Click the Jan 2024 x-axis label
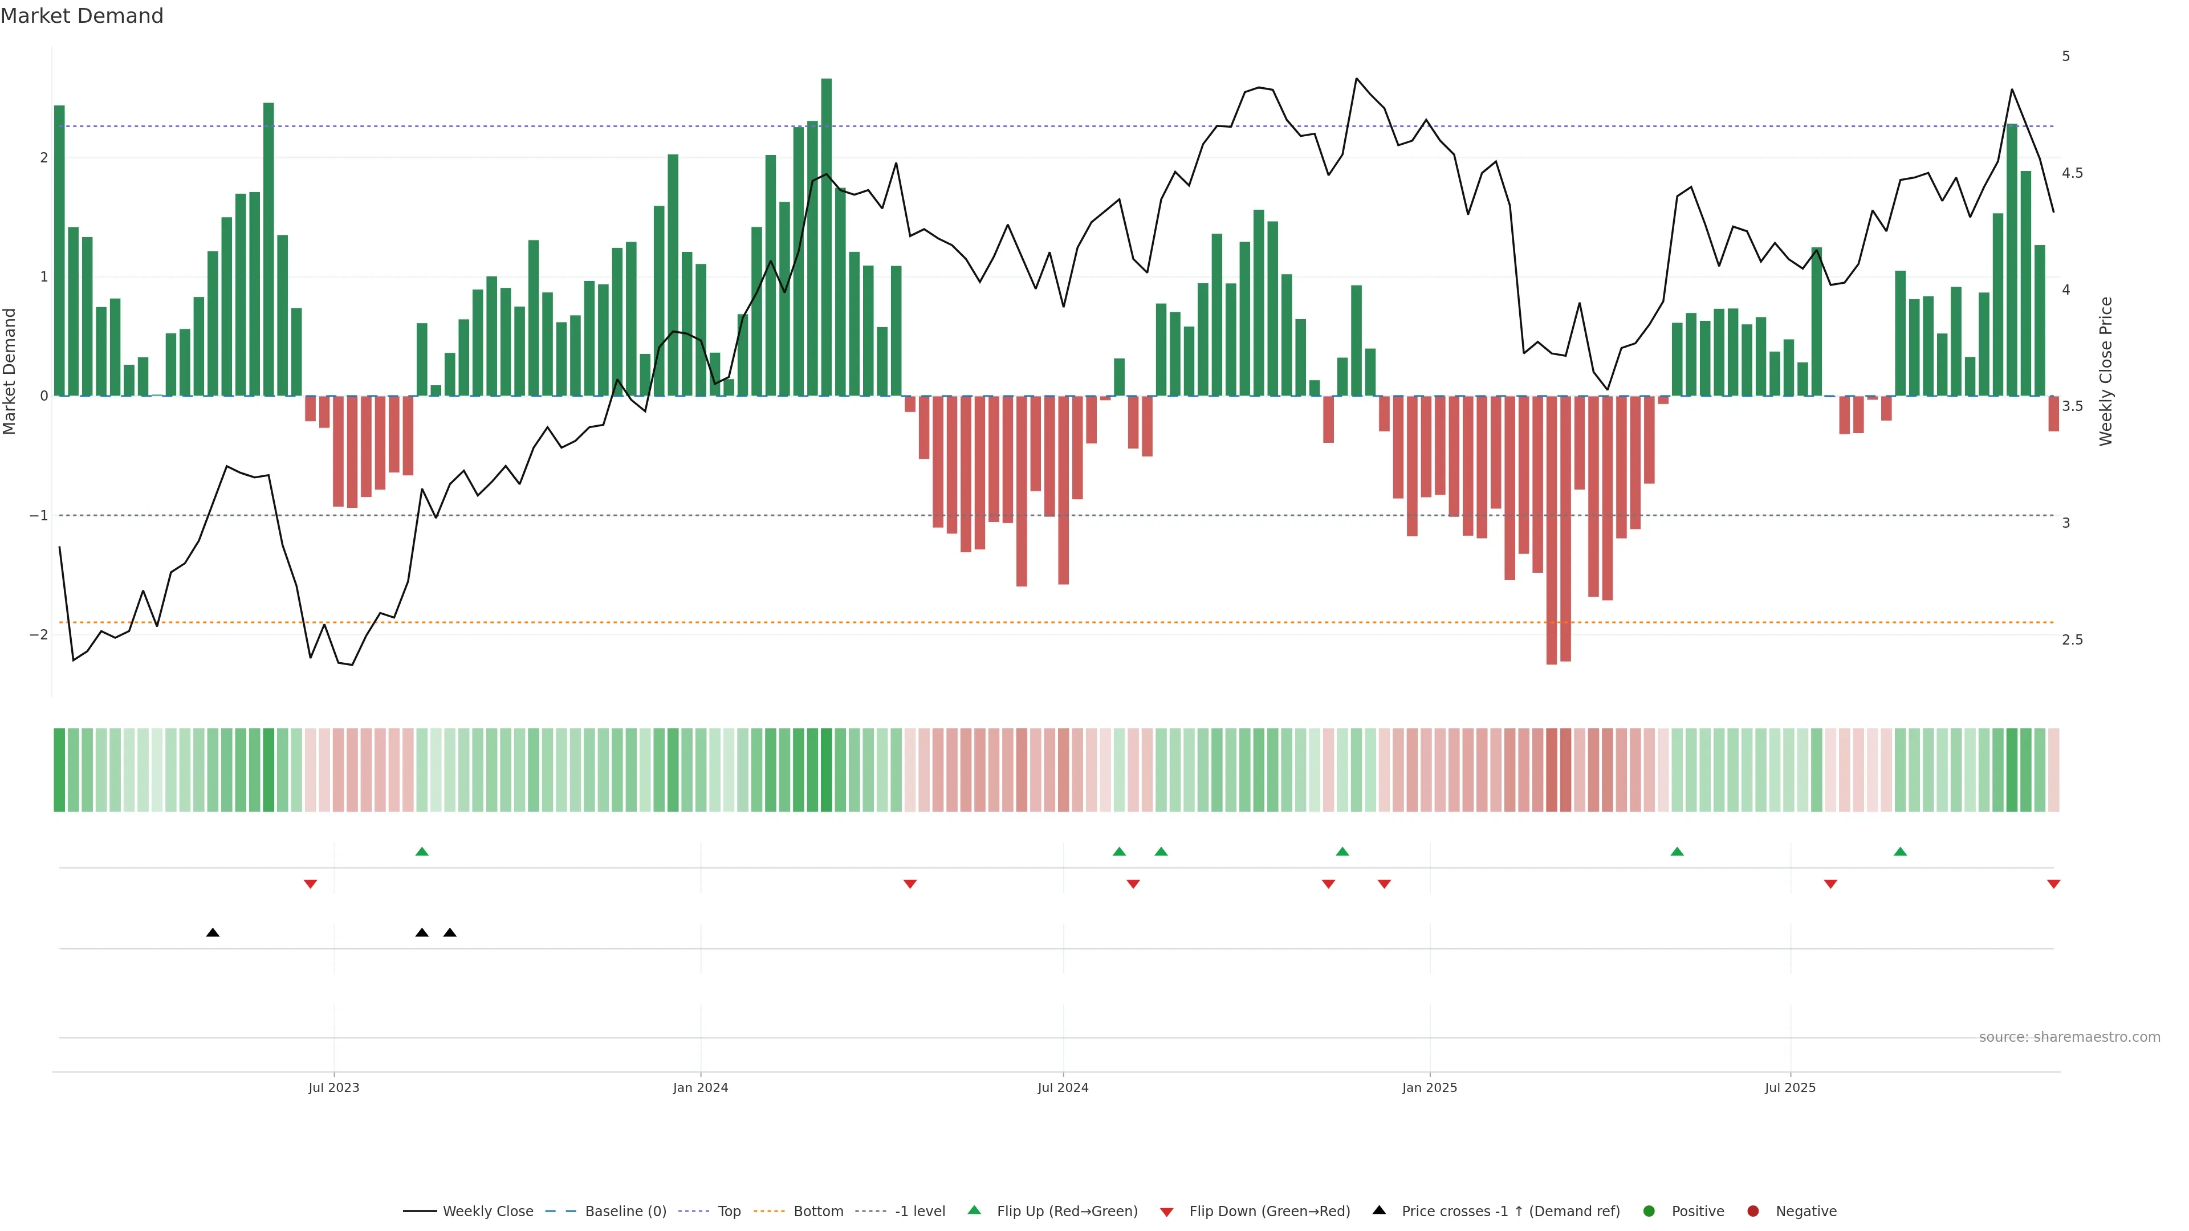 point(700,1087)
